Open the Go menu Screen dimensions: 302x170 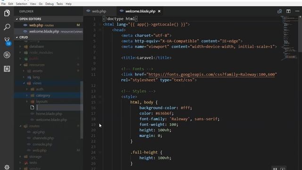(x=41, y=4)
